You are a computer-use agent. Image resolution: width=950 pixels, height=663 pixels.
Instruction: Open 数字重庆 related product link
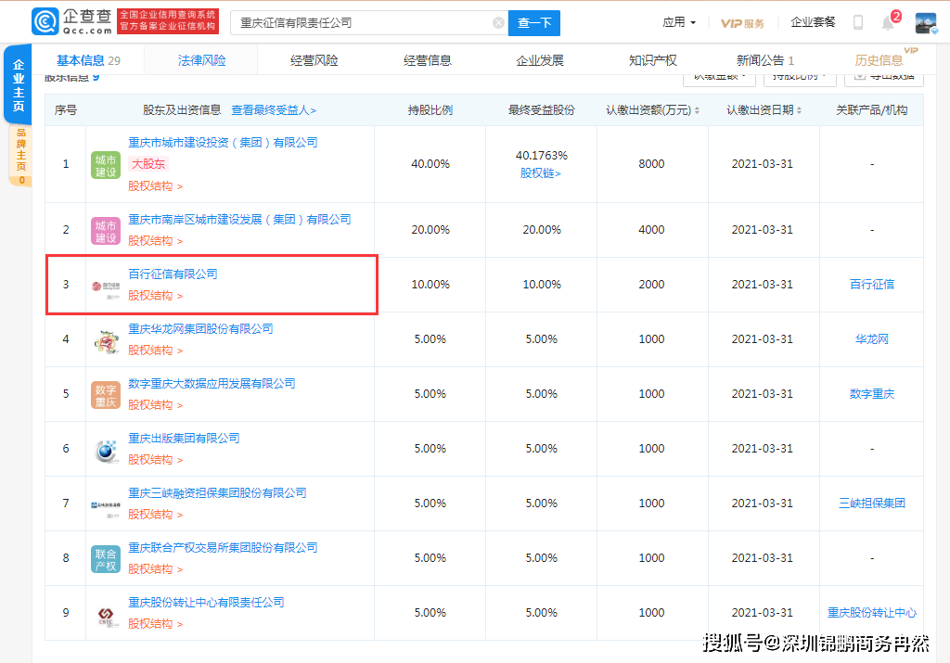(x=872, y=393)
